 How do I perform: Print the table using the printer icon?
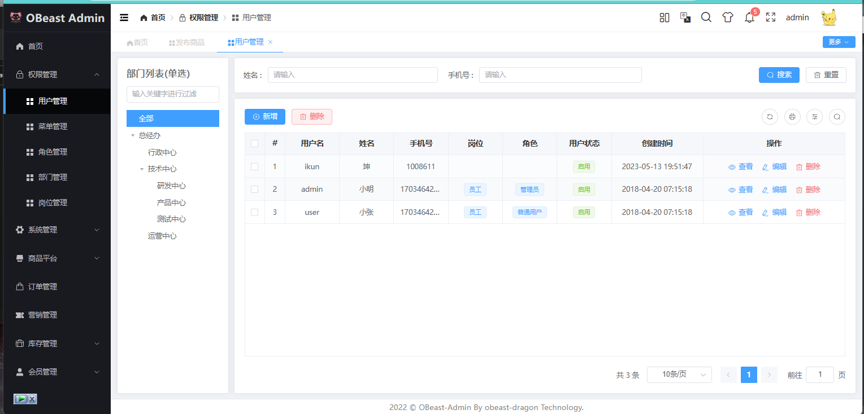[792, 117]
